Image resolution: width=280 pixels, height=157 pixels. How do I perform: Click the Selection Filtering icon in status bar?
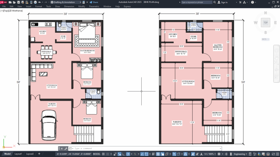coord(178,154)
